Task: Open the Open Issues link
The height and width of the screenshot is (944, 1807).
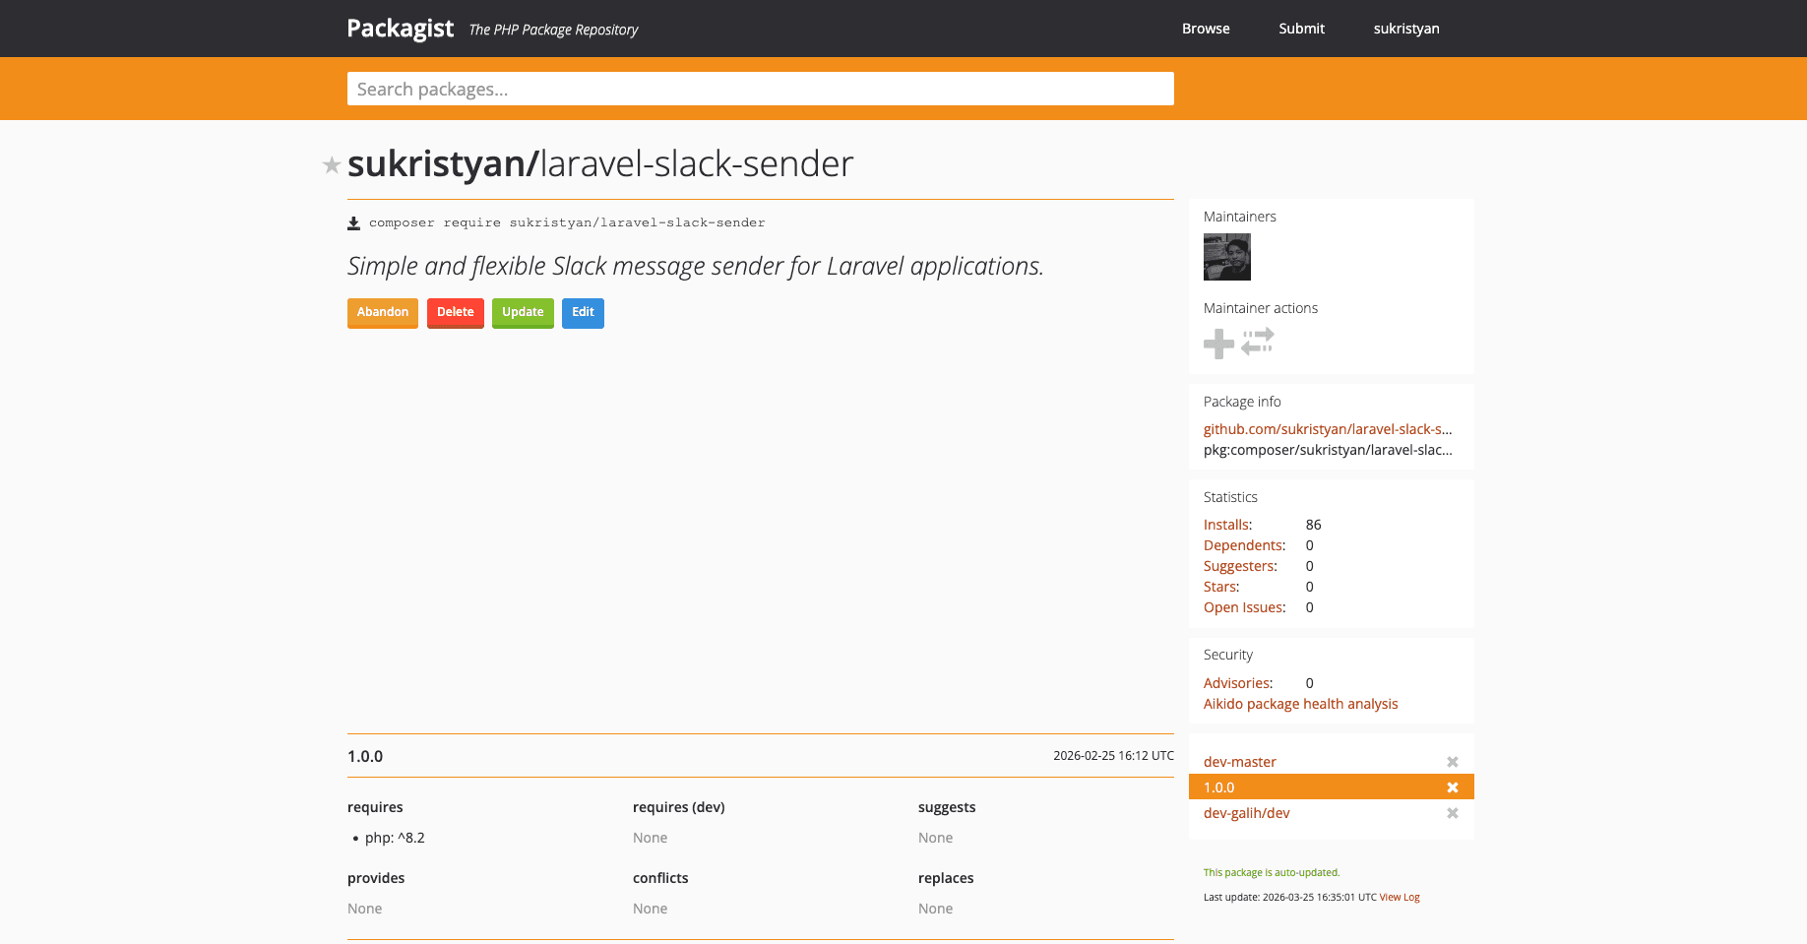Action: [x=1244, y=607]
